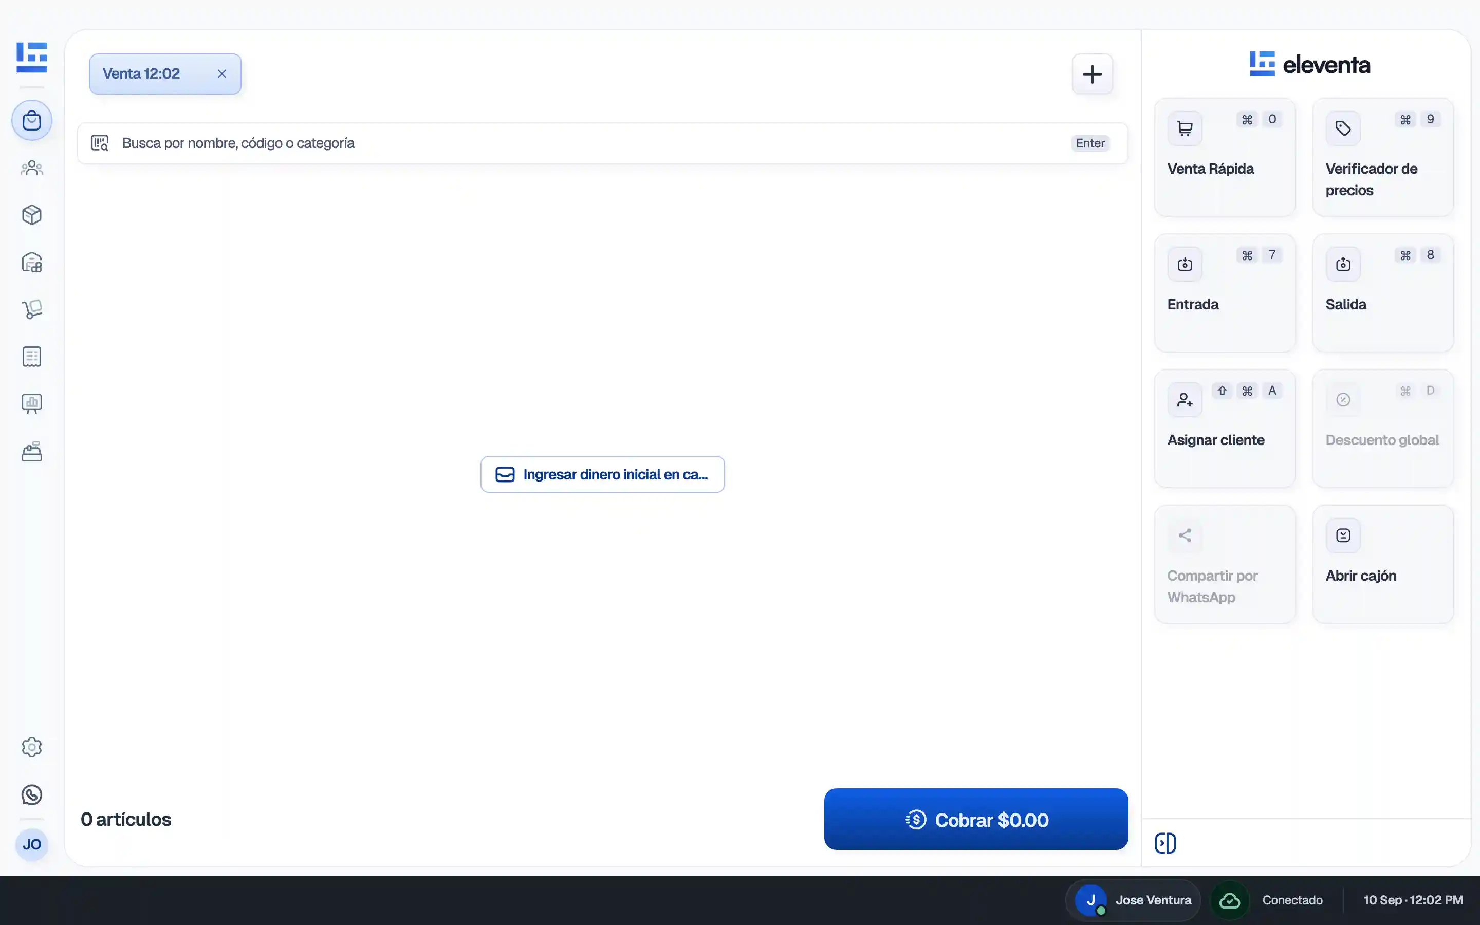Open the purchases hand-truck icon in sidebar
Image resolution: width=1480 pixels, height=925 pixels.
tap(32, 309)
